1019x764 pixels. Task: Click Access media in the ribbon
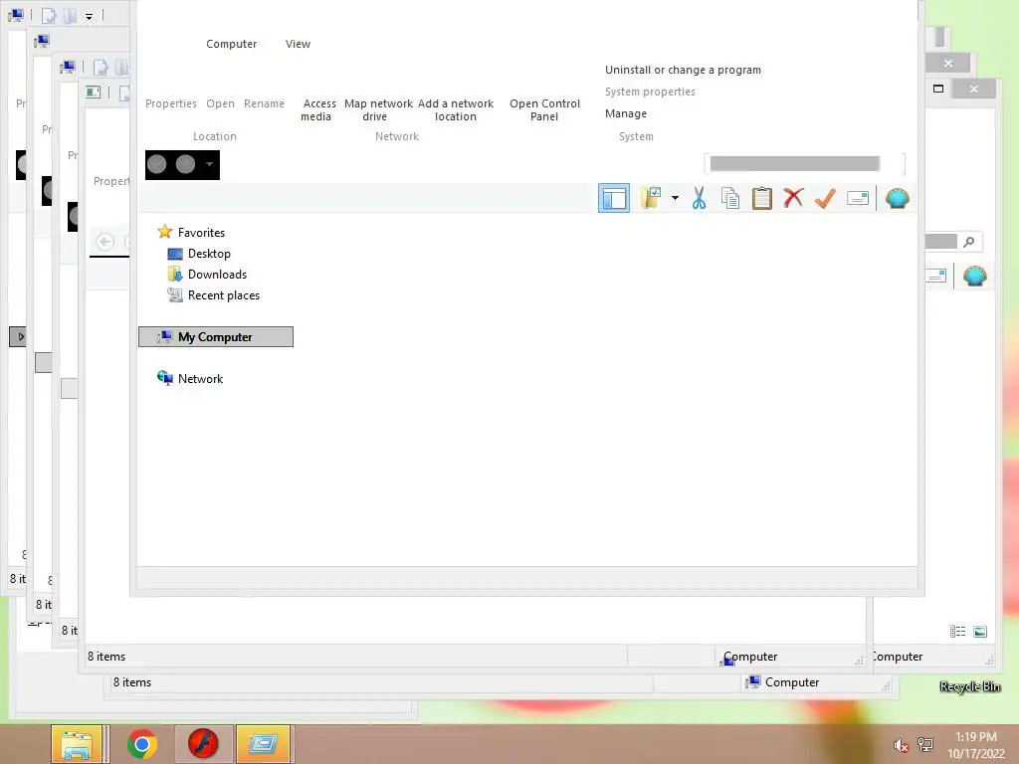pos(317,110)
